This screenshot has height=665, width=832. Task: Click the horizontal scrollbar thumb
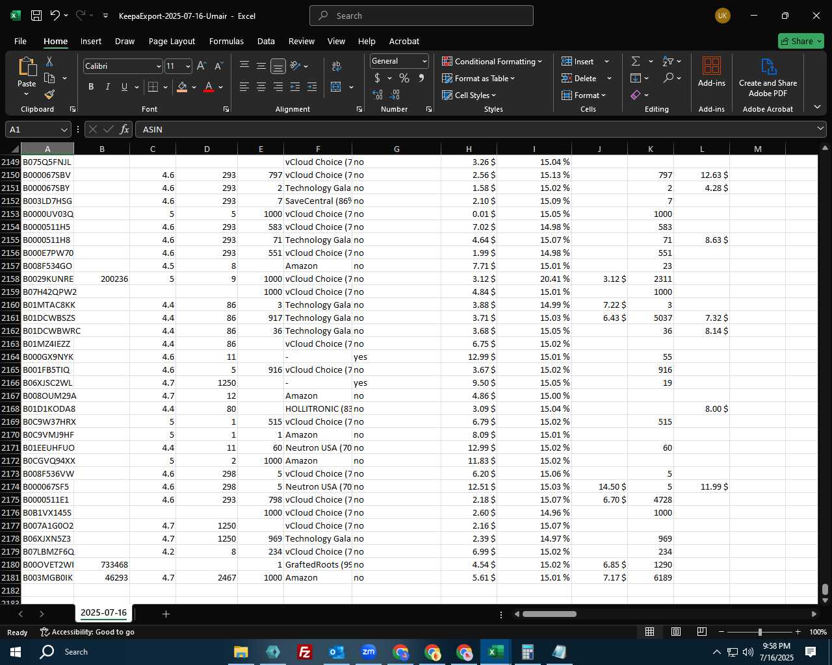(x=549, y=614)
